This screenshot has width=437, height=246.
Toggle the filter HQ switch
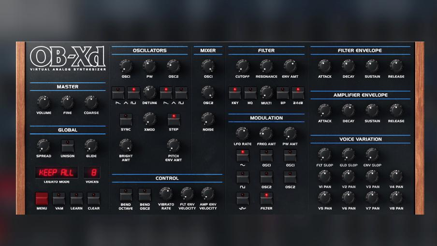(250, 93)
